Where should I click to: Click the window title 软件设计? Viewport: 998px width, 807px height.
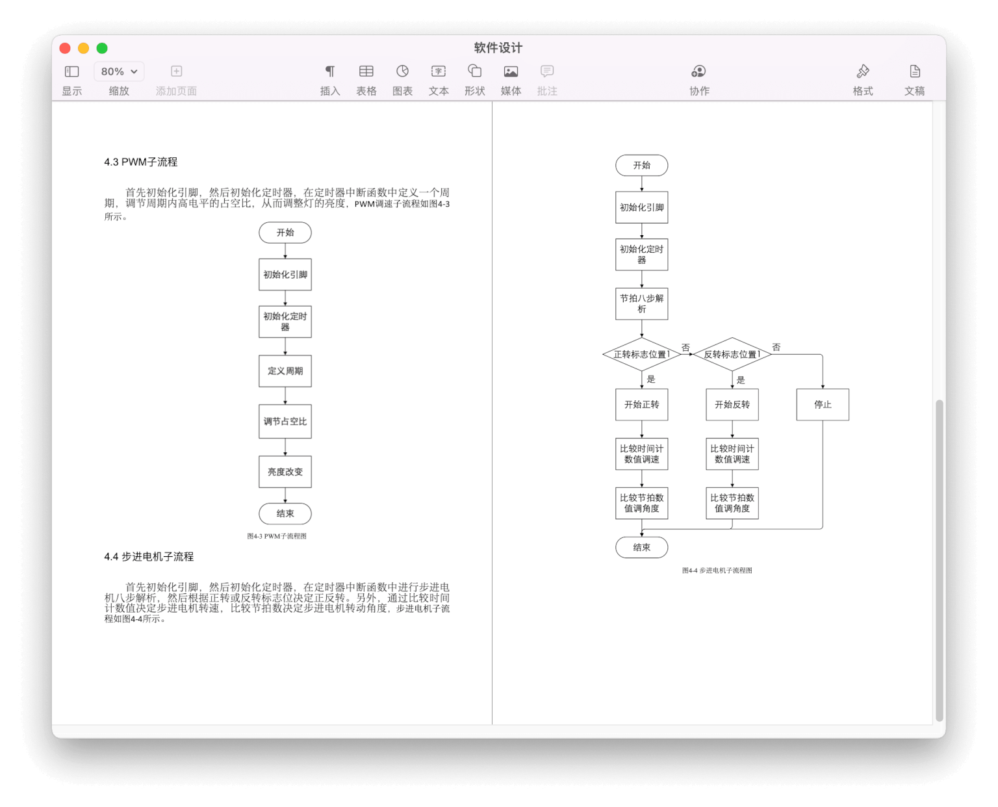tap(498, 47)
